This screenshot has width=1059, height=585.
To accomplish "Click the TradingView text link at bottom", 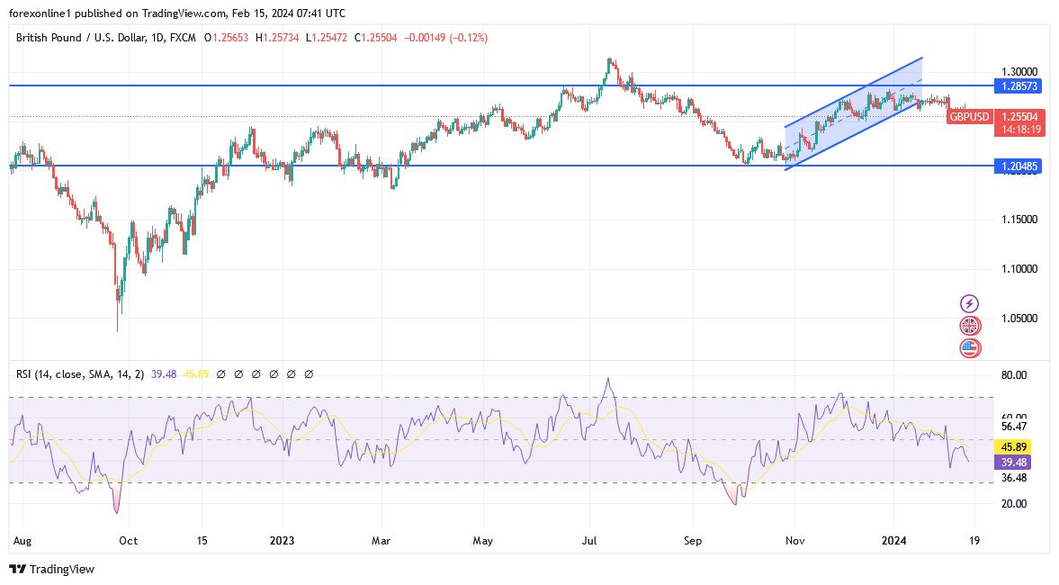I will point(63,571).
